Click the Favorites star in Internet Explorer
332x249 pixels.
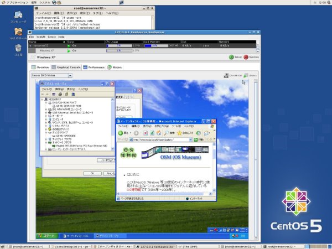tap(179, 133)
